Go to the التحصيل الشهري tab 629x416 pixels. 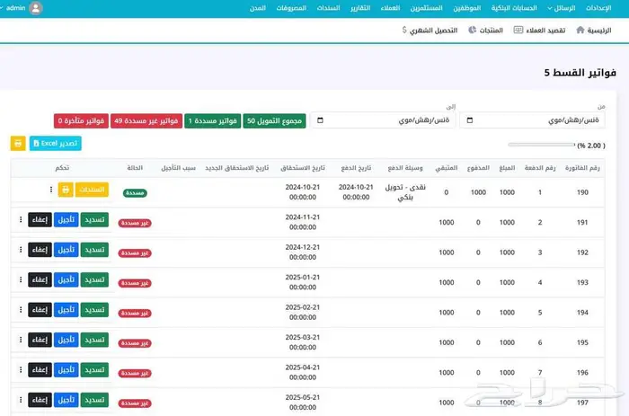point(430,30)
